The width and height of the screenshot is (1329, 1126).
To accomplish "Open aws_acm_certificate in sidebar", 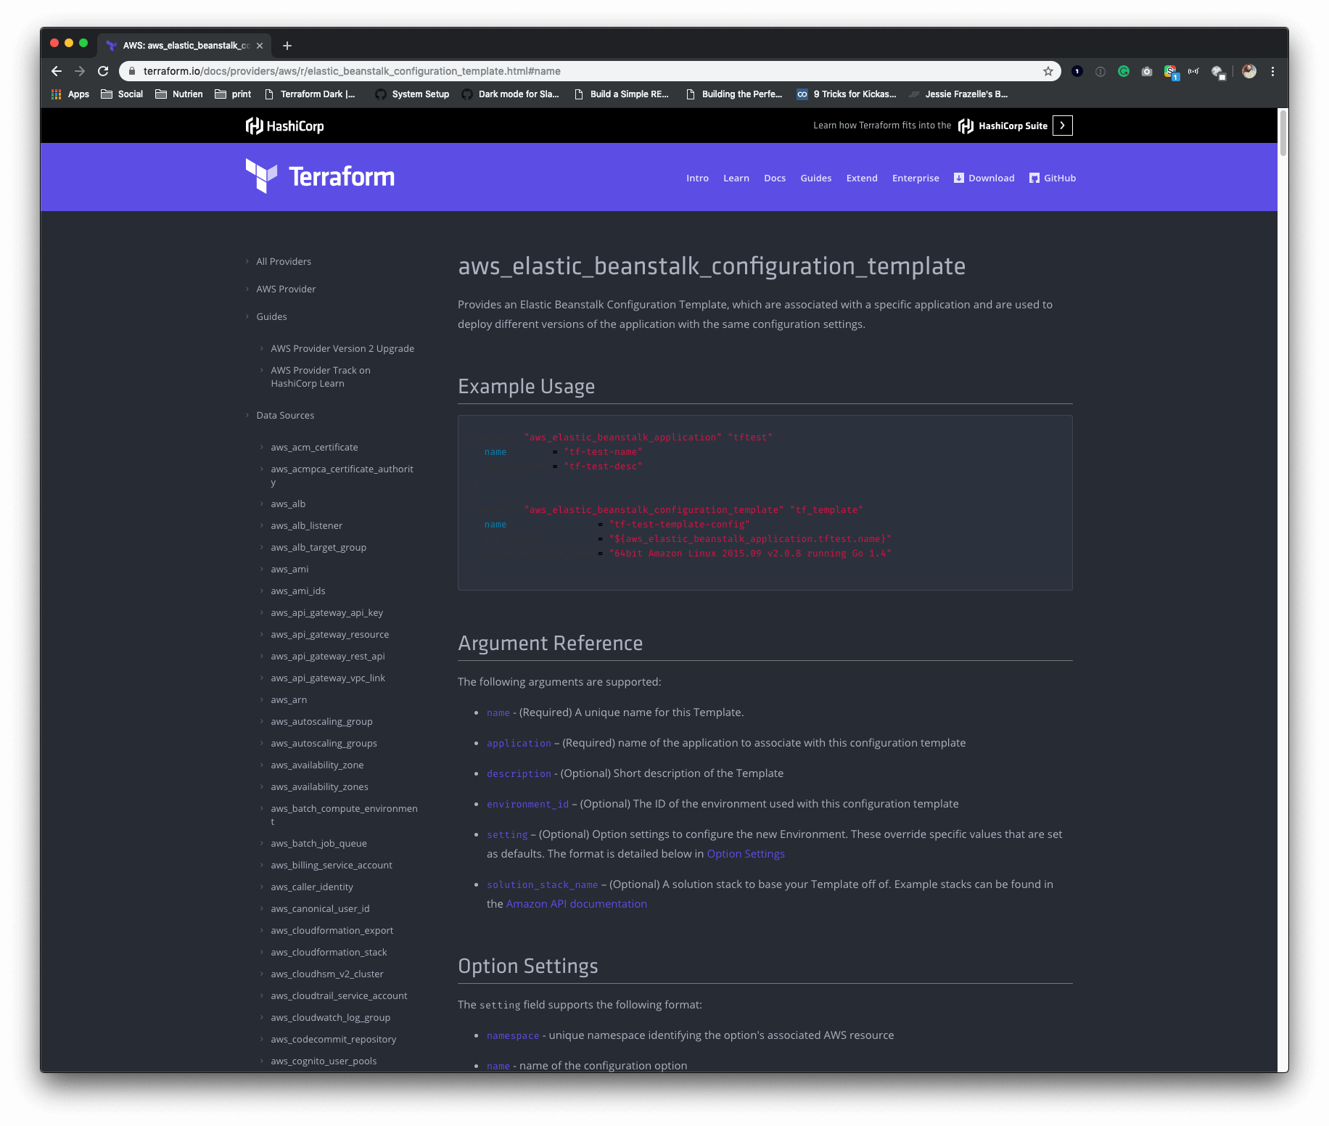I will [x=314, y=447].
